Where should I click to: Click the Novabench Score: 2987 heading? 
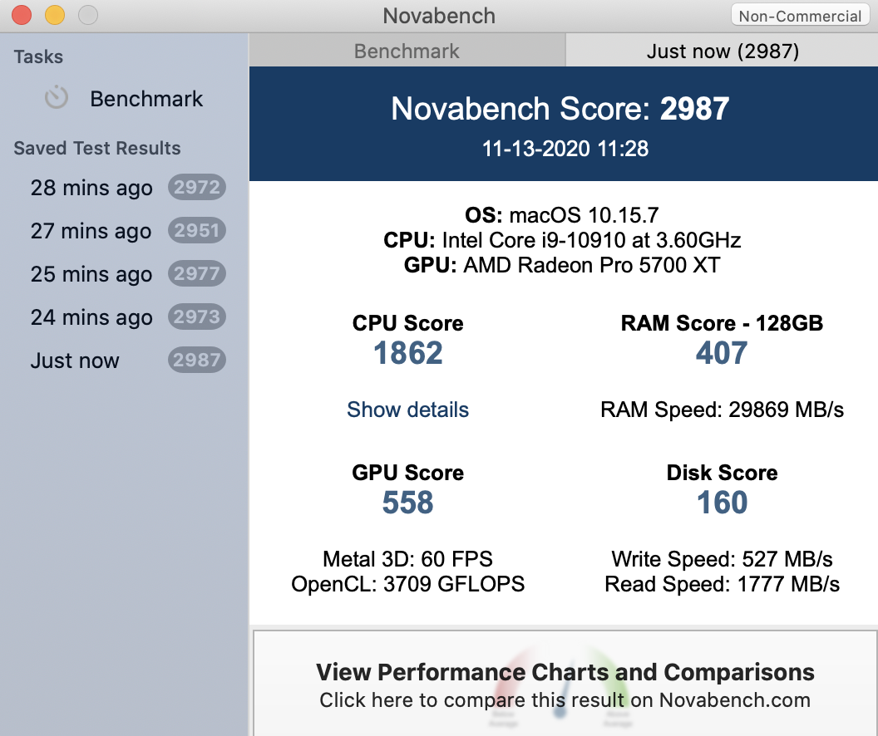coord(560,109)
